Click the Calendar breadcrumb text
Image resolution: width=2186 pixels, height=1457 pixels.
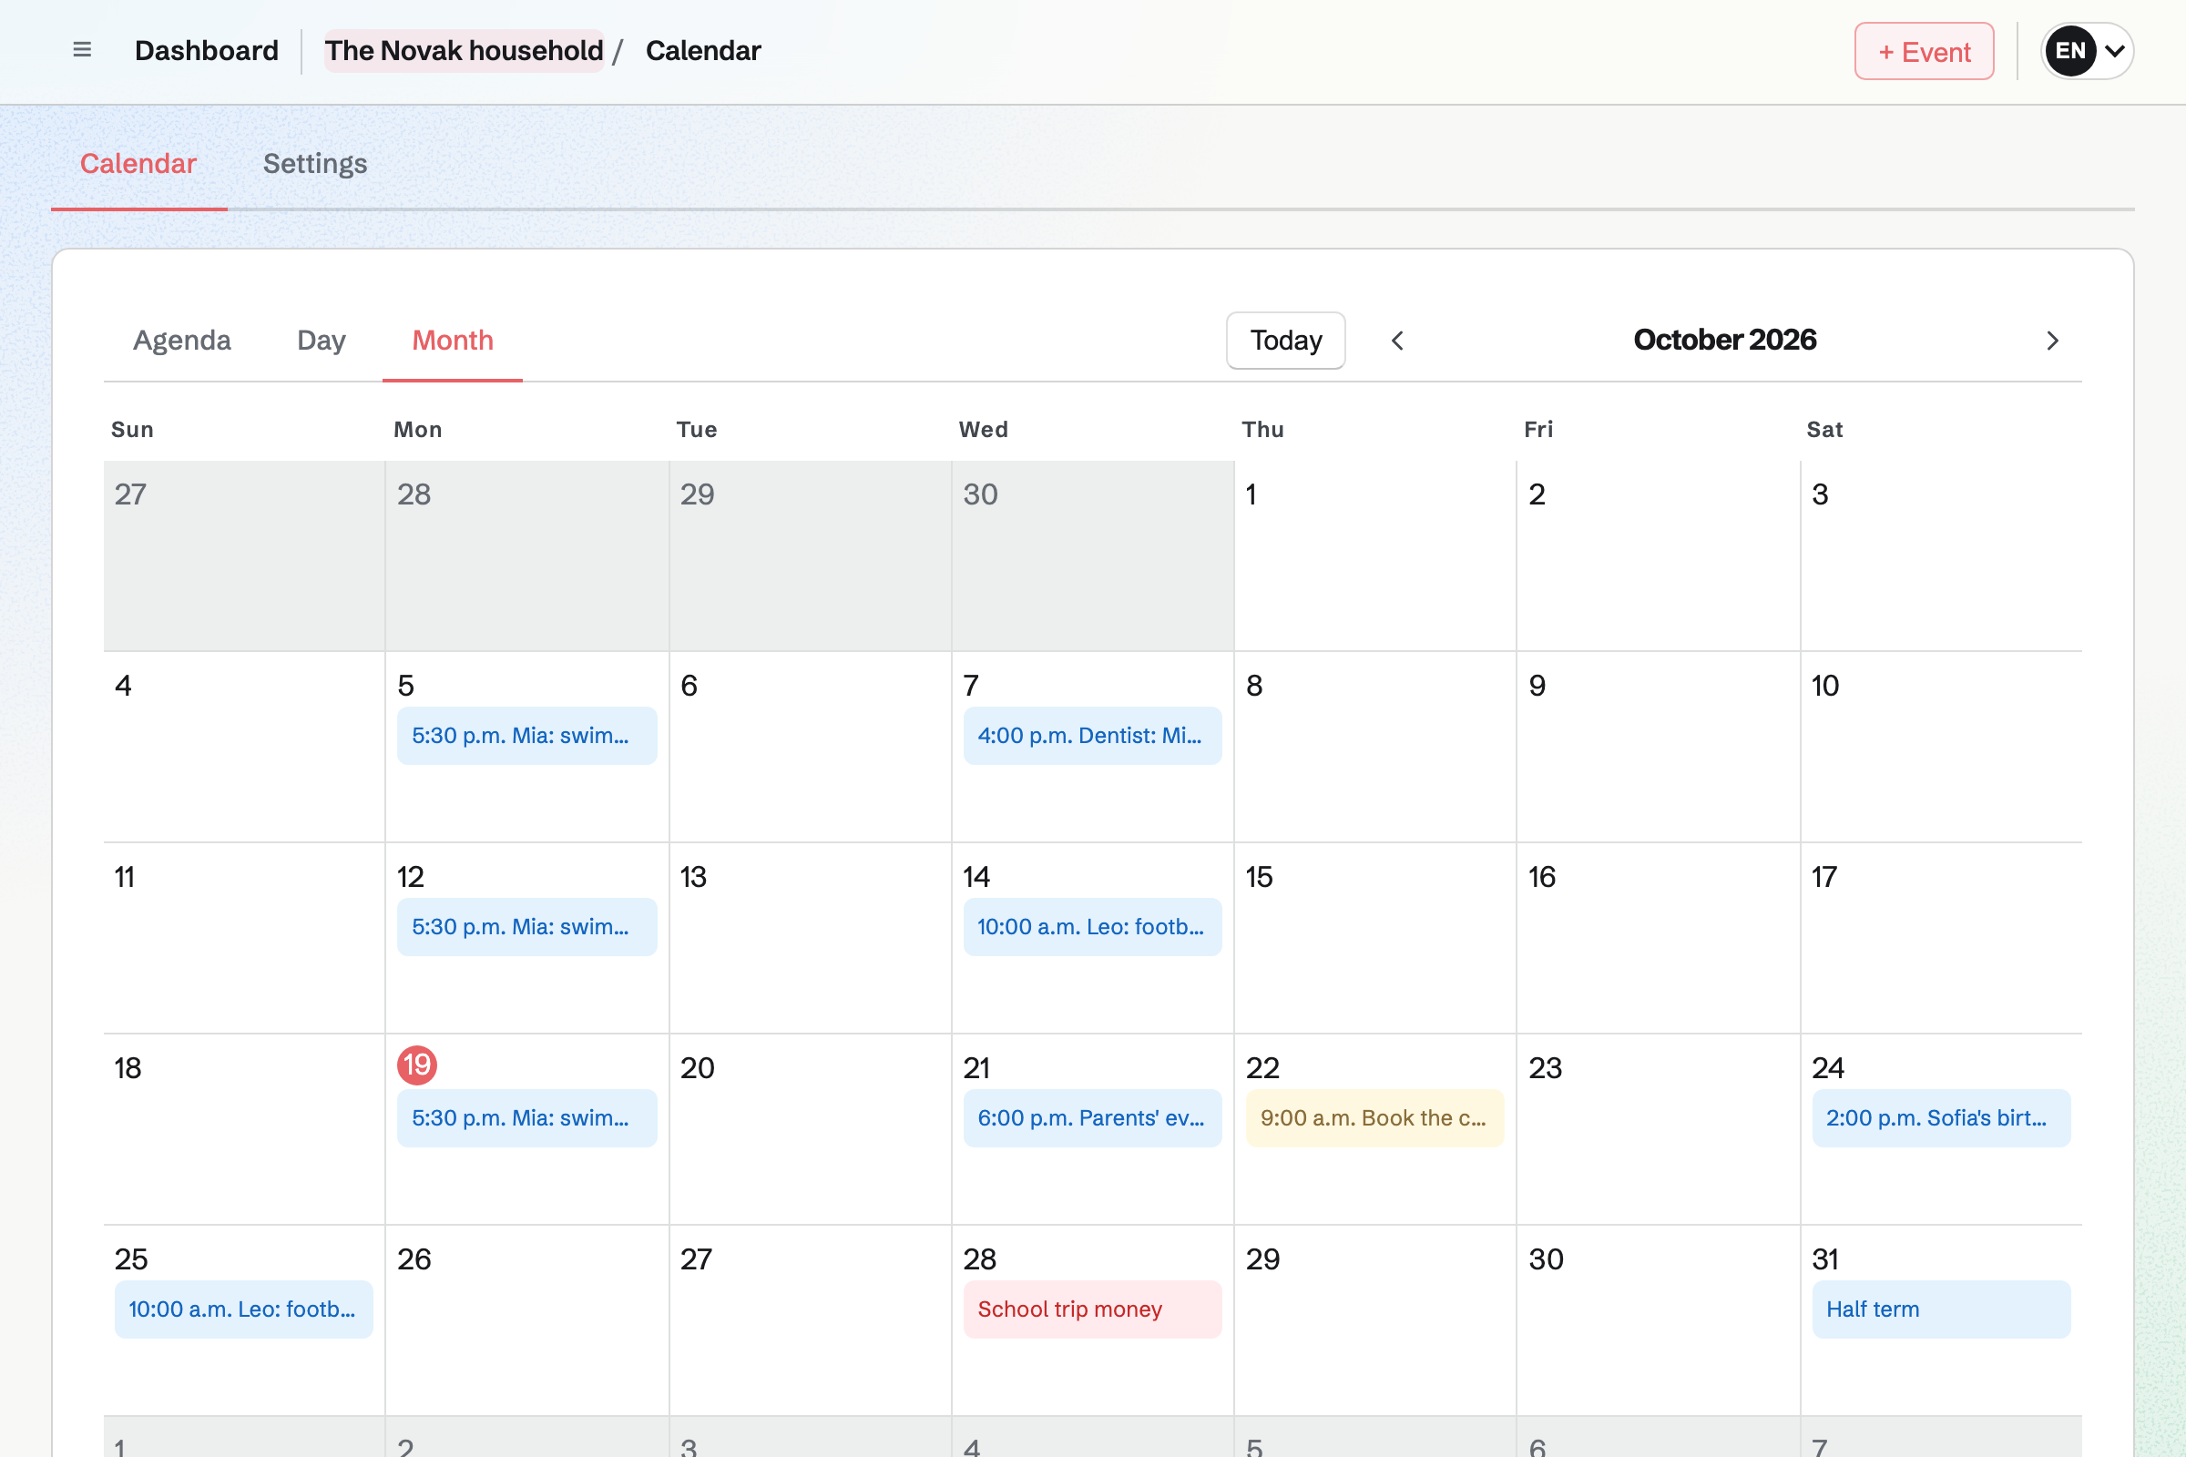click(703, 51)
